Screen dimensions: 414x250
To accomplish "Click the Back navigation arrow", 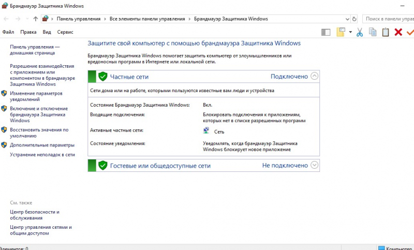I will (x=6, y=19).
